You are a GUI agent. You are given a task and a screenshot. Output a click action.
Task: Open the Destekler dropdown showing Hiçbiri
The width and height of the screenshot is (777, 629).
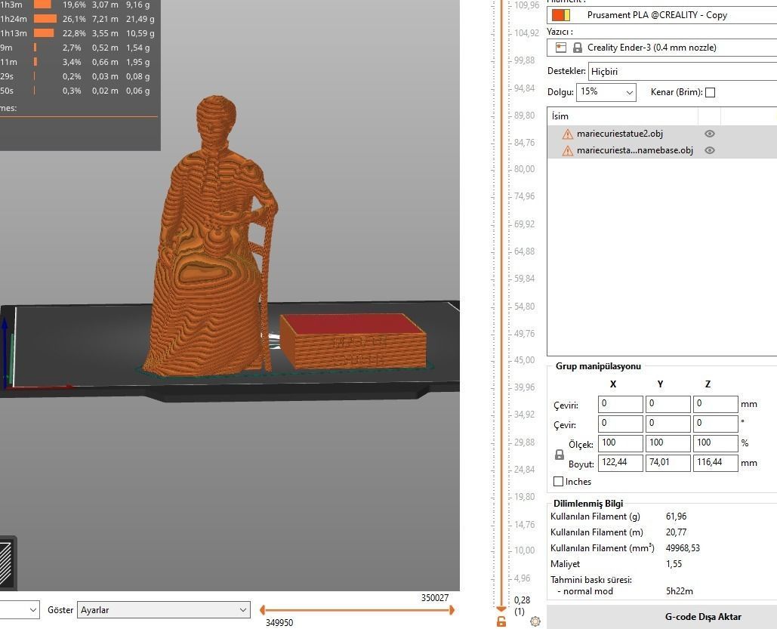(x=683, y=72)
